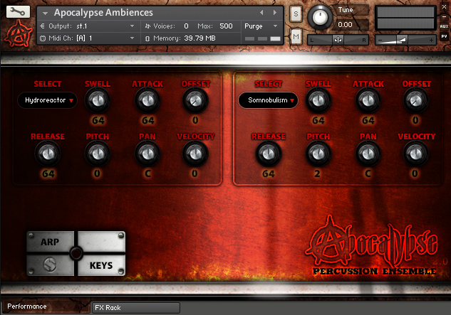Open the Purge dropdown menu

(261, 26)
